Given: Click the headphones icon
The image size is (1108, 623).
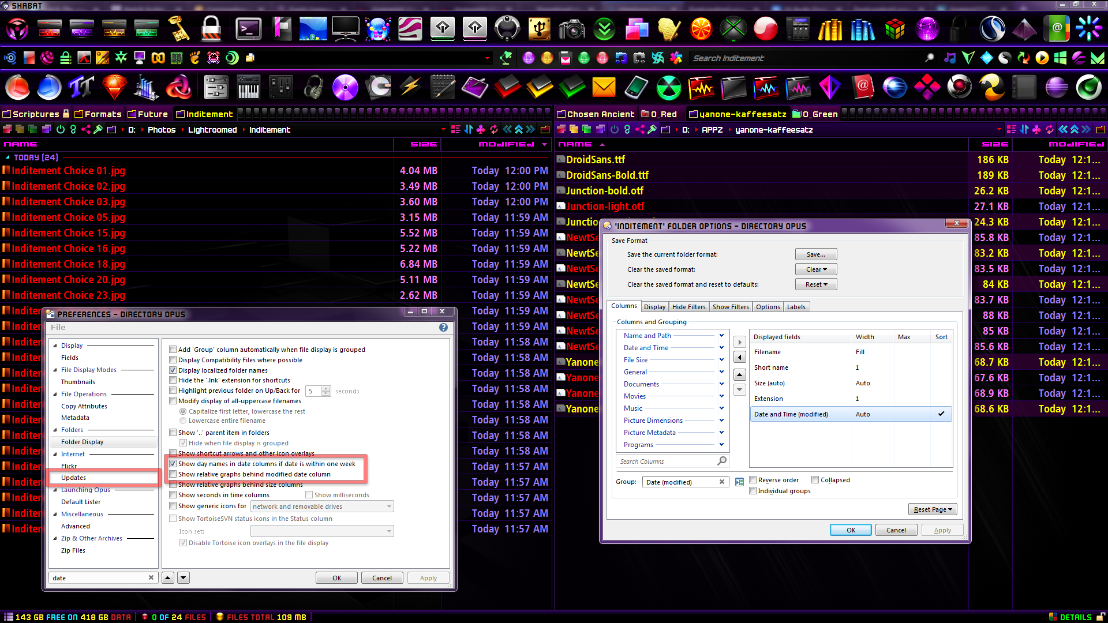Looking at the screenshot, I should pos(313,88).
